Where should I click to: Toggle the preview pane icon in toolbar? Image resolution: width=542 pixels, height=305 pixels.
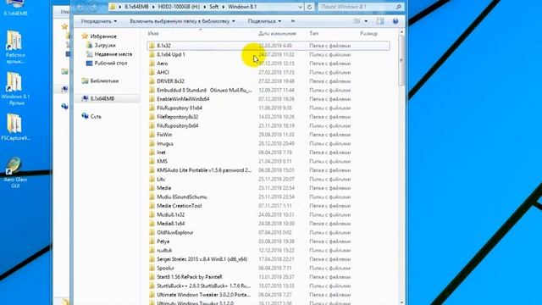tap(380, 21)
